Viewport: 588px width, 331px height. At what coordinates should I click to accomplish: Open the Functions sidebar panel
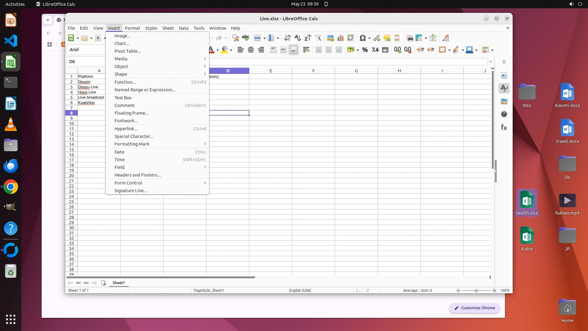coord(504,127)
